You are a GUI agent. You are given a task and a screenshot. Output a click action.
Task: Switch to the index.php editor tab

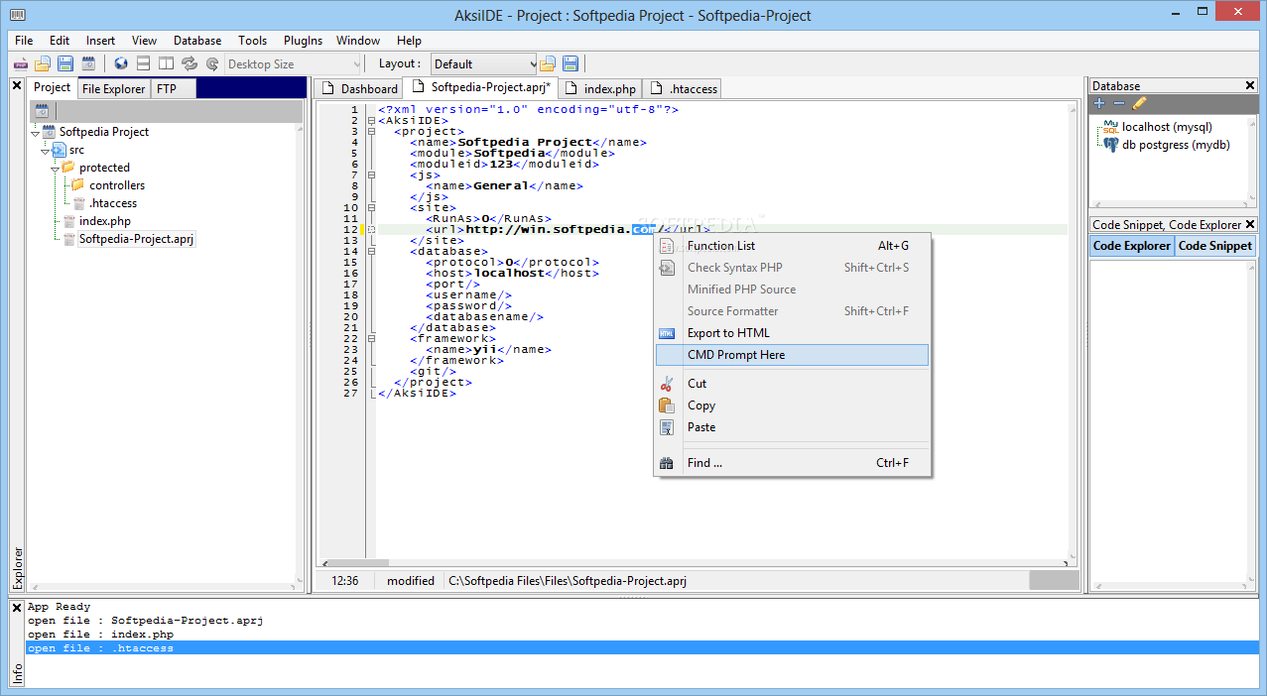coord(600,89)
